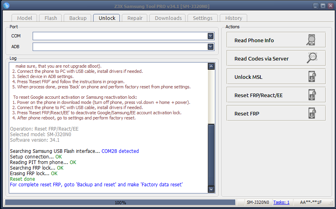
Task: Click the unlocked phone icon on Unlock MSL
Action: [313, 76]
